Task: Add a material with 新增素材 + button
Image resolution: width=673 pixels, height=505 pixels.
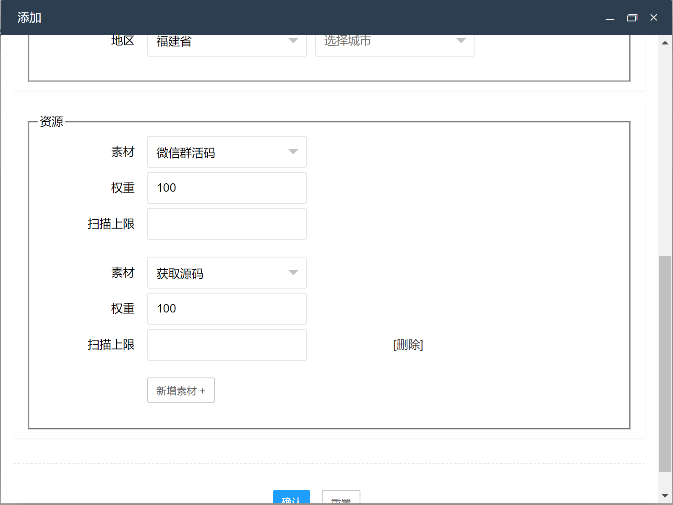Action: point(181,390)
